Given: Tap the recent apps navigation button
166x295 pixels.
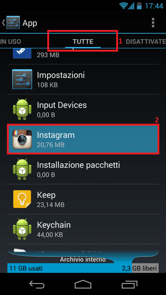Looking at the screenshot, I should coord(129,284).
